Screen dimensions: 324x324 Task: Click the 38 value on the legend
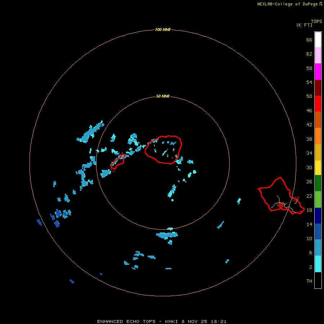(x=309, y=139)
